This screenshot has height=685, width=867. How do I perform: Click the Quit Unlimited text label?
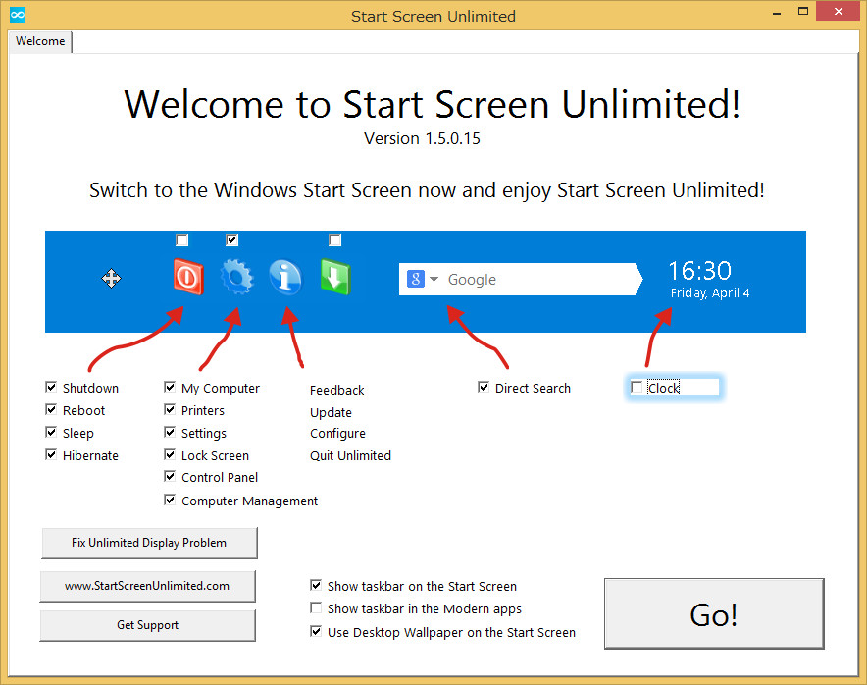[350, 456]
